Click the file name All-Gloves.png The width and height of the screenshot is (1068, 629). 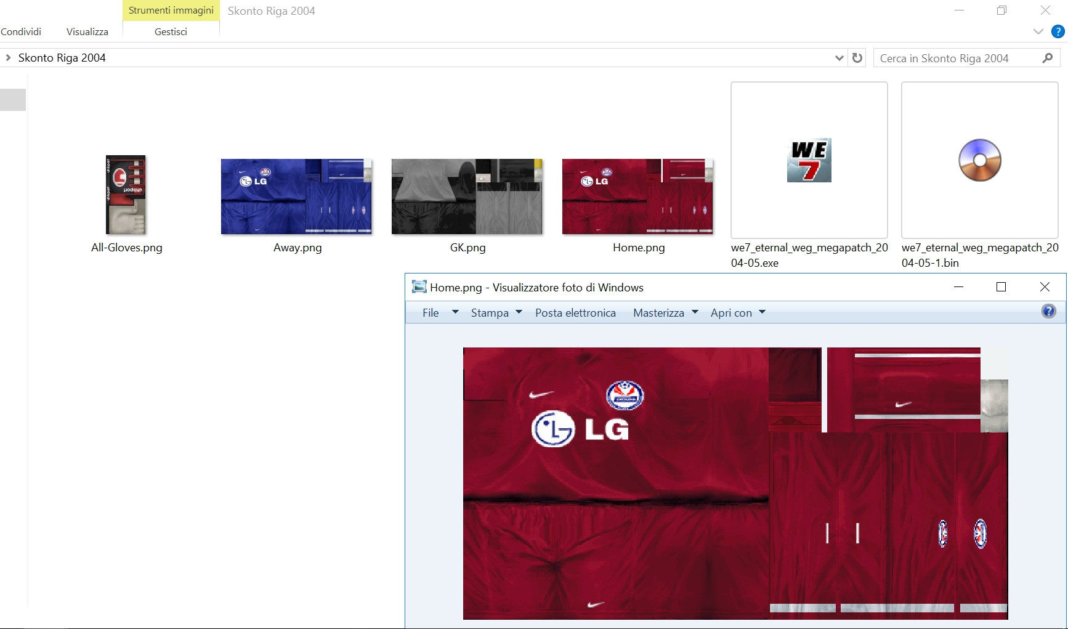(x=127, y=248)
